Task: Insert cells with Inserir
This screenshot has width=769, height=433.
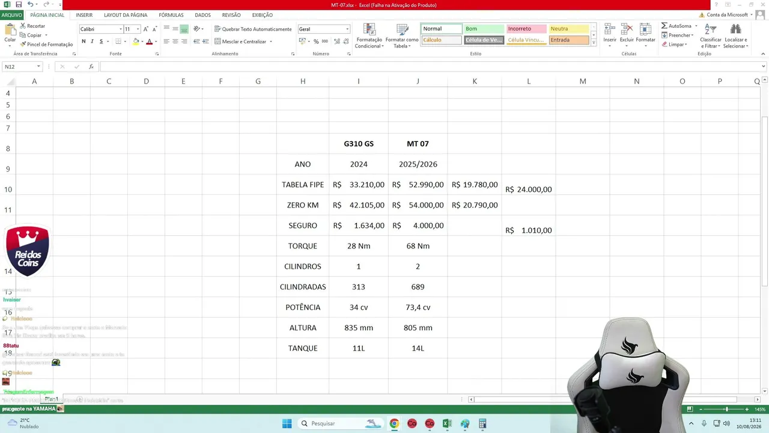Action: pos(610,36)
